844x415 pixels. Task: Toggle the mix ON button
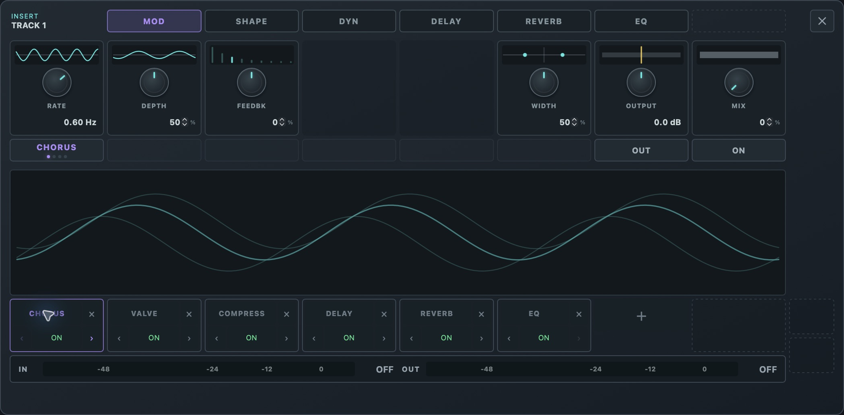(739, 150)
